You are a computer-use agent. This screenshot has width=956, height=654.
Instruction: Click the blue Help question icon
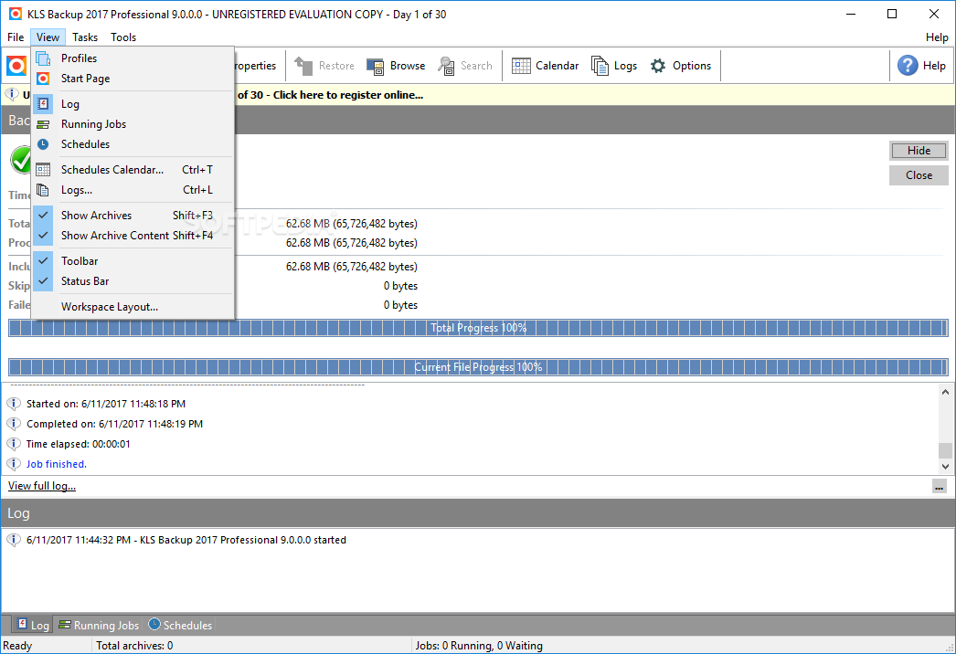point(908,65)
